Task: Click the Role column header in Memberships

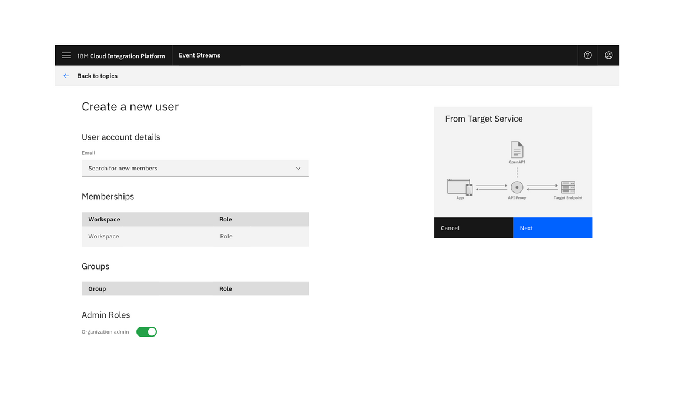Action: [x=226, y=219]
